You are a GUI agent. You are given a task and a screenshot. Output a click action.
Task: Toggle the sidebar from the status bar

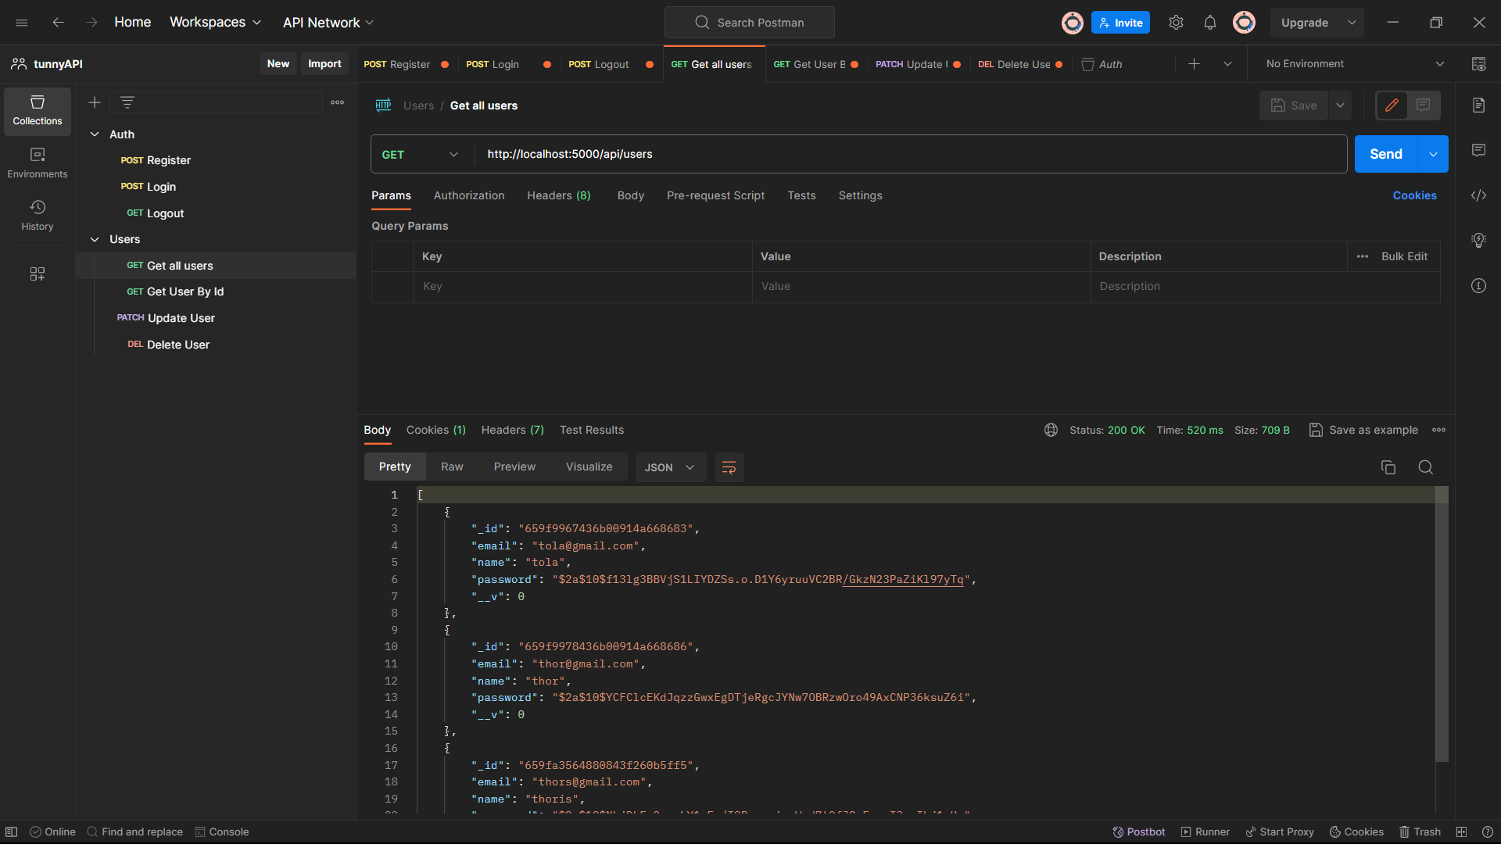(x=12, y=831)
